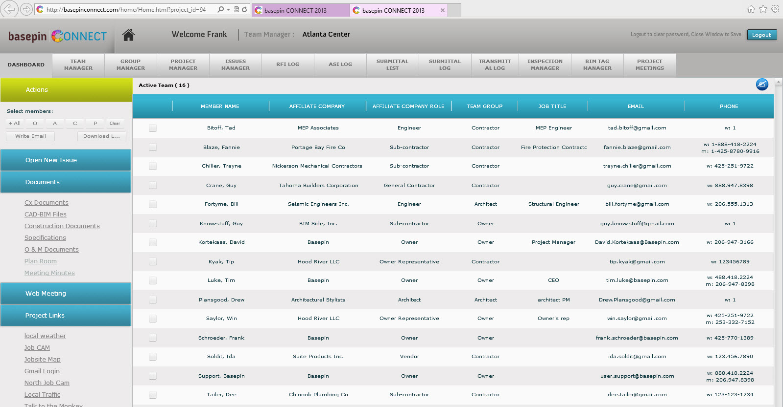Click the Affiliate Company column header
783x407 pixels.
(x=317, y=106)
